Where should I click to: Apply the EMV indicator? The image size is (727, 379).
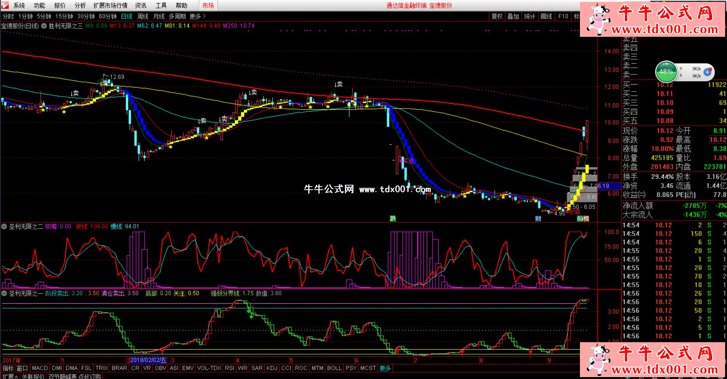pos(188,368)
